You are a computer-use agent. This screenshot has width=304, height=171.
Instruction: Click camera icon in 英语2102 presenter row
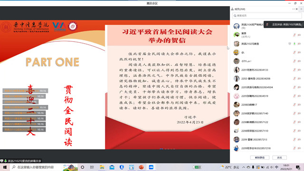pos(299,44)
